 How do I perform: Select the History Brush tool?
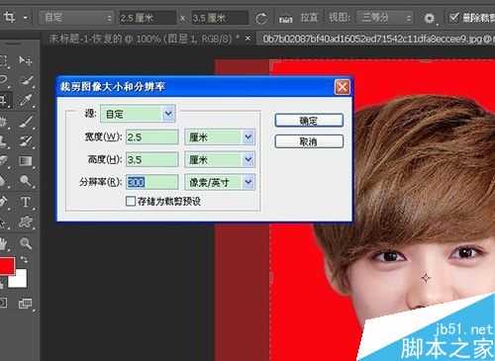point(27,140)
